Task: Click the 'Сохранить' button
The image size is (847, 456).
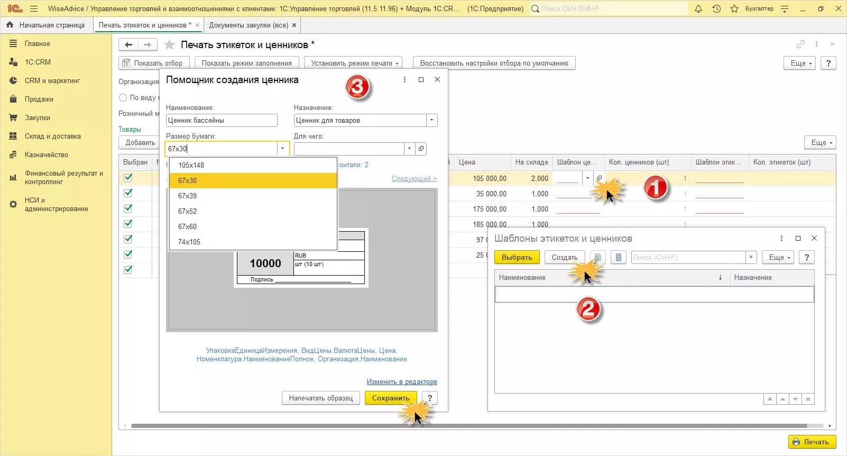Action: (x=390, y=398)
